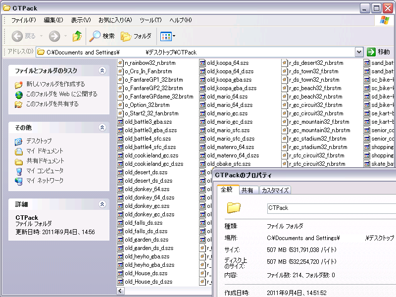Click the Back navigation arrow icon
This screenshot has width=396, height=297.
[17, 36]
